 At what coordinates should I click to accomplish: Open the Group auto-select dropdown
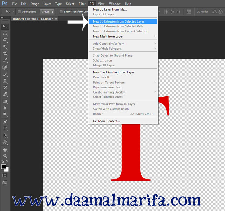tap(47, 12)
